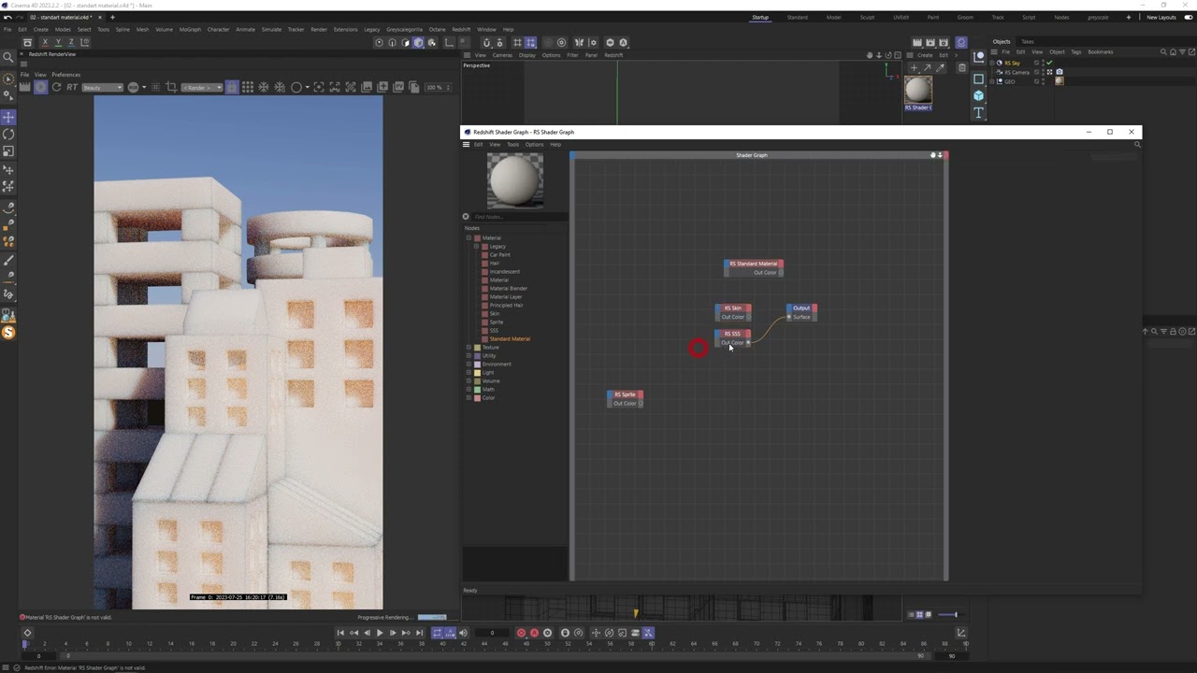Select Car Paint in node list
This screenshot has width=1197, height=673.
click(500, 254)
